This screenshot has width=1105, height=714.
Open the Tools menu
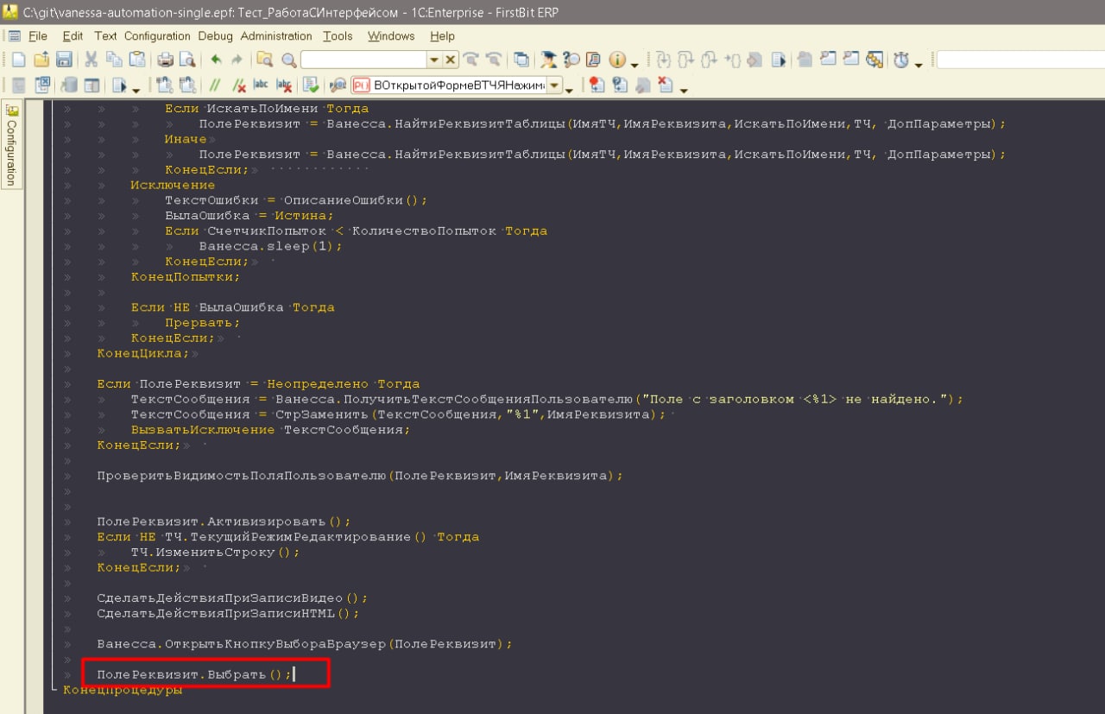(x=338, y=36)
